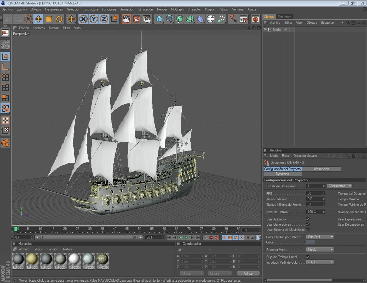Switch to the Información tab

point(321,169)
